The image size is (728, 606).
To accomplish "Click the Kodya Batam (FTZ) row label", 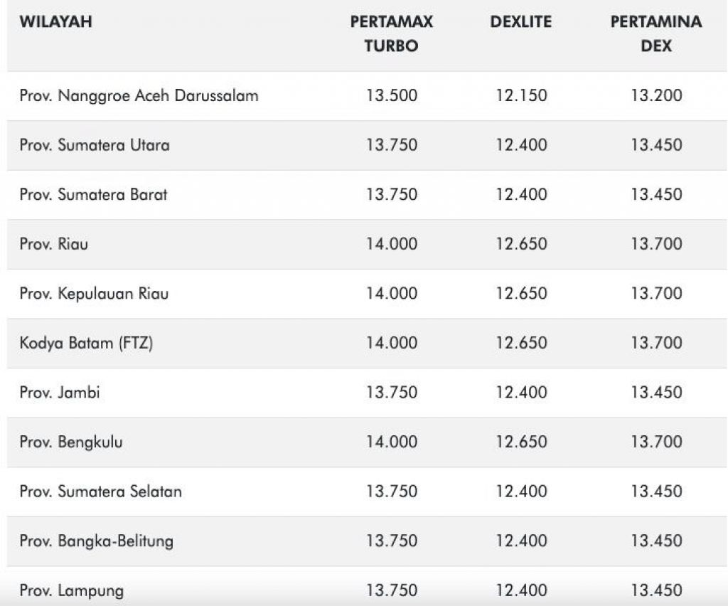I will point(86,343).
